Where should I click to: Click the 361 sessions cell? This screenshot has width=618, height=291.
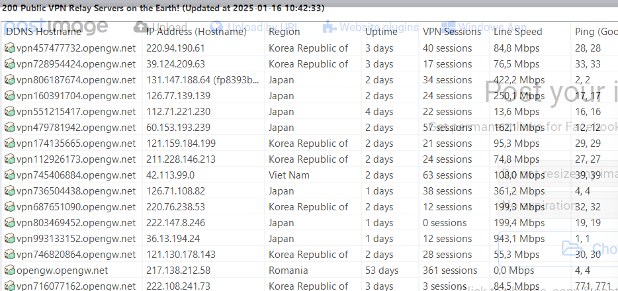450,270
